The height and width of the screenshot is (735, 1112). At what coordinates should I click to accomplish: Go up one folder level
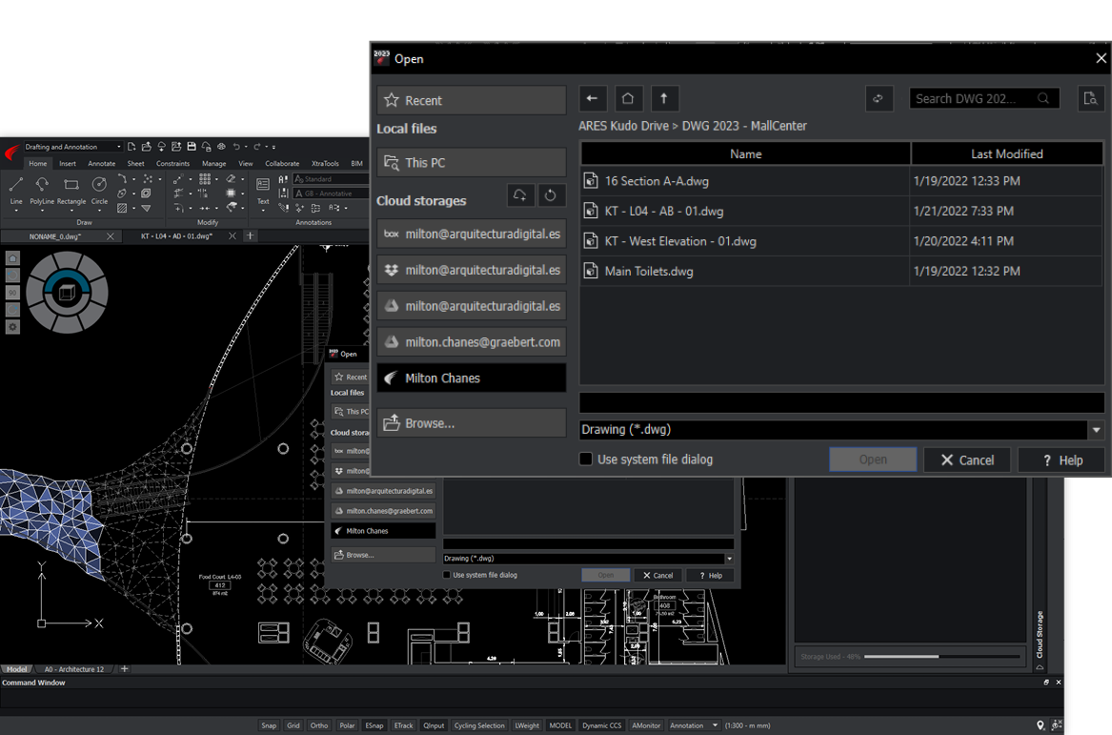664,98
